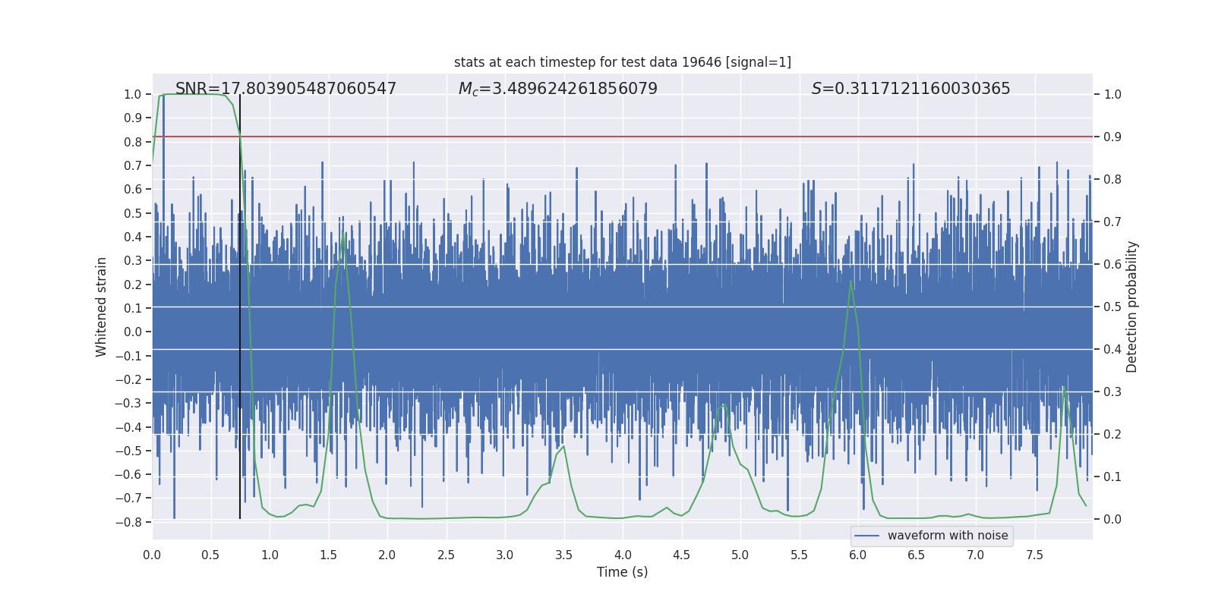Click the 0.9 tick on detection probability axis
This screenshot has width=1215, height=607.
pyautogui.click(x=1112, y=137)
